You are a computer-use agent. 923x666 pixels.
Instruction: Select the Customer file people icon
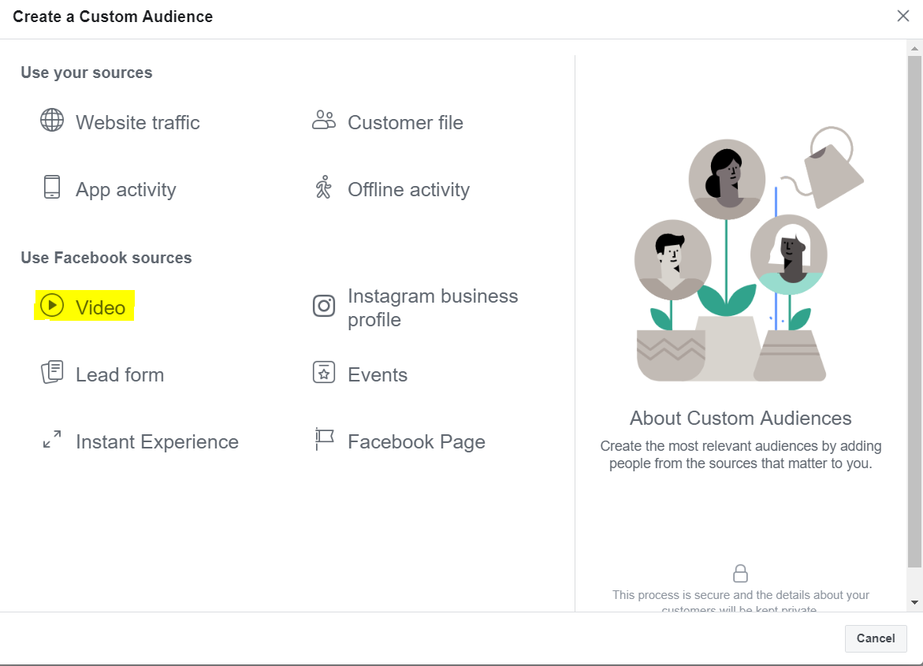coord(324,121)
